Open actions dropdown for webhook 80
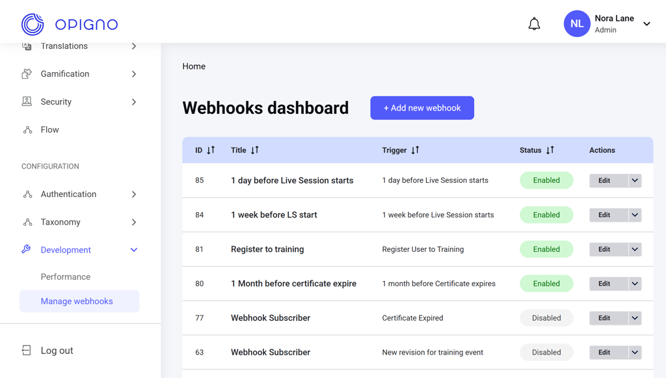The height and width of the screenshot is (378, 666). pyautogui.click(x=635, y=284)
